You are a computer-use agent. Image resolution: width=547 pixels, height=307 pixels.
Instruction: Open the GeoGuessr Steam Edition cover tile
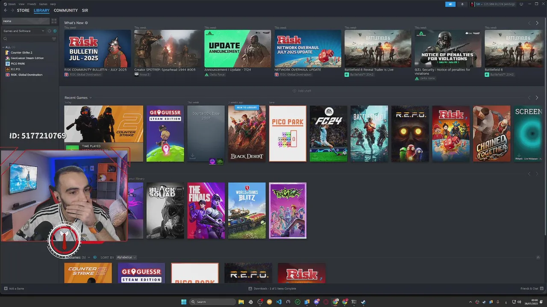[x=165, y=133]
